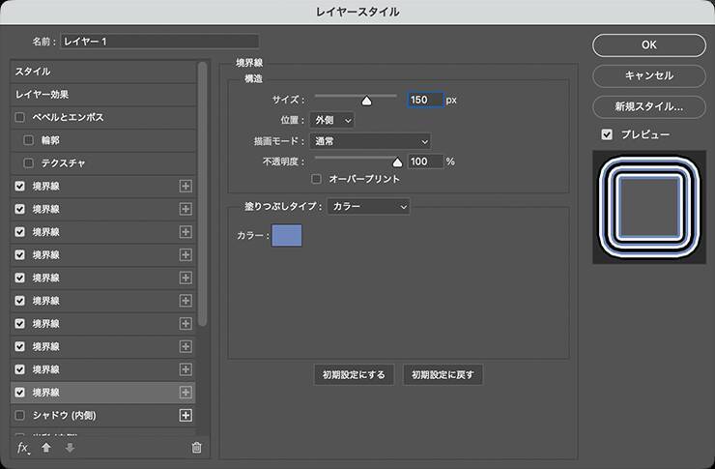The width and height of the screenshot is (715, 469).
Task: Click the plus icon beside シャドウ (内側)
Action: point(186,415)
